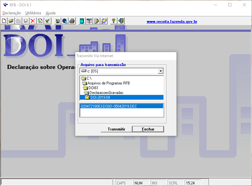This screenshot has width=252, height=186.
Task: Open the Utilitários menu
Action: pos(33,13)
